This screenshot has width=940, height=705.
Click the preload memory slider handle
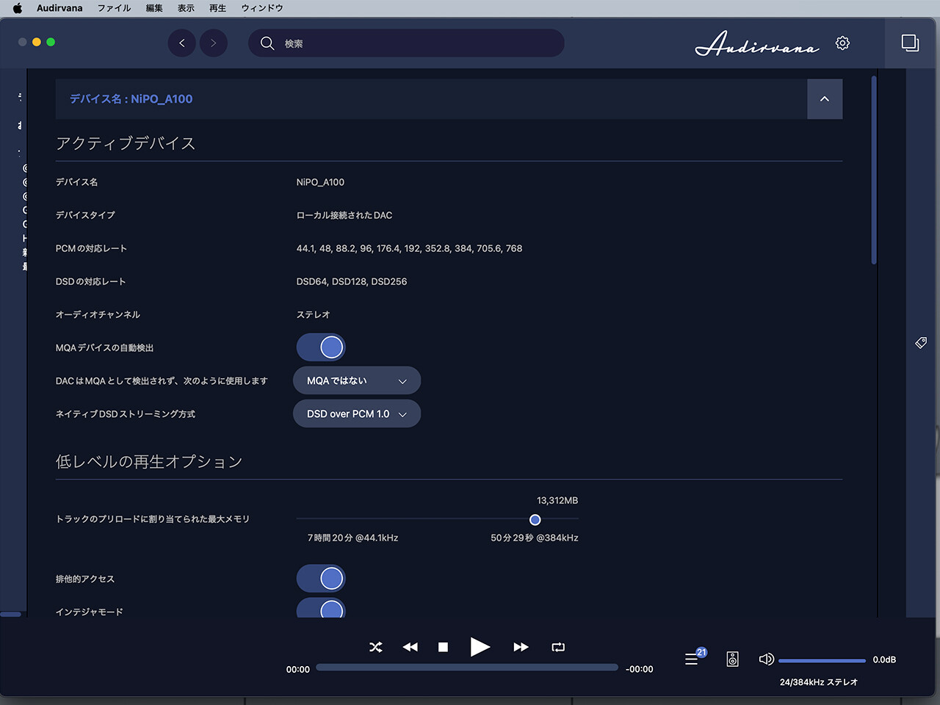click(x=535, y=520)
